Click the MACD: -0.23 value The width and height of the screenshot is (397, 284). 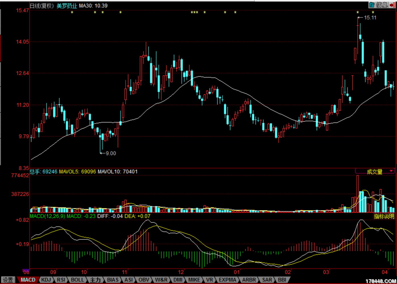tap(81, 216)
